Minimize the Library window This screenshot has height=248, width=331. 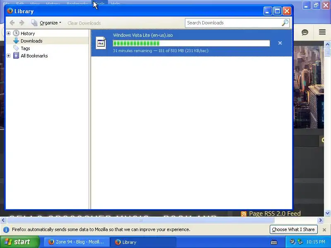(267, 11)
